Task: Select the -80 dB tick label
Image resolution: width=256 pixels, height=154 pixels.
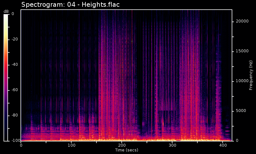Action: (x=15, y=115)
